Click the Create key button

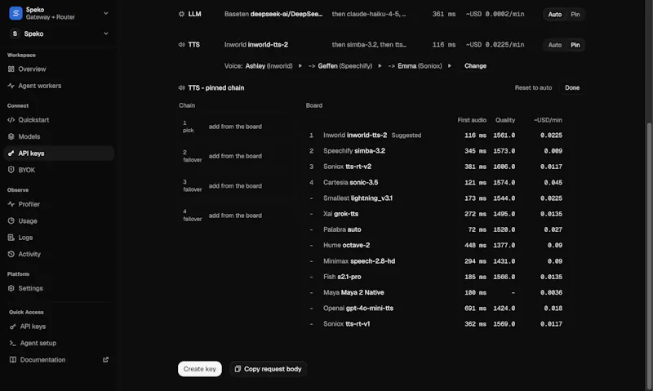[199, 369]
